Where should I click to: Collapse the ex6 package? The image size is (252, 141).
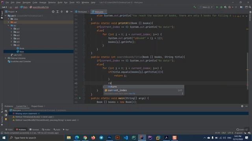click(x=11, y=45)
